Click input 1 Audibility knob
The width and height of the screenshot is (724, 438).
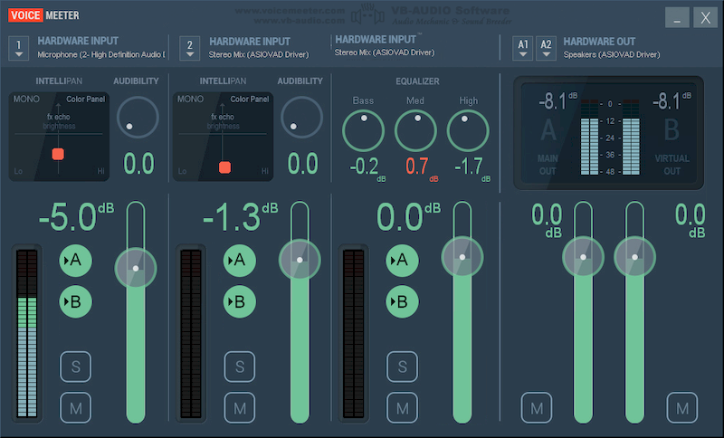click(x=138, y=118)
